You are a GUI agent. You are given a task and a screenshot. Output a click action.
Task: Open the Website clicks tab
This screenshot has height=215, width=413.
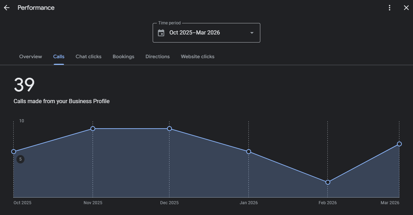tap(197, 56)
